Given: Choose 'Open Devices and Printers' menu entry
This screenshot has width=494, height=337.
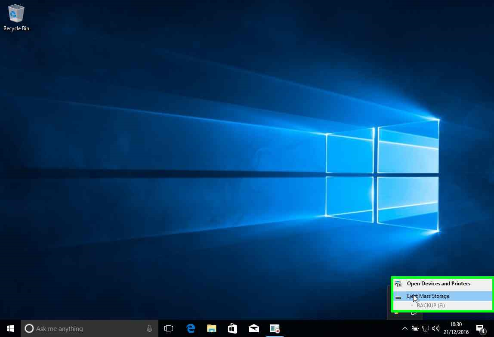Looking at the screenshot, I should pos(442,284).
